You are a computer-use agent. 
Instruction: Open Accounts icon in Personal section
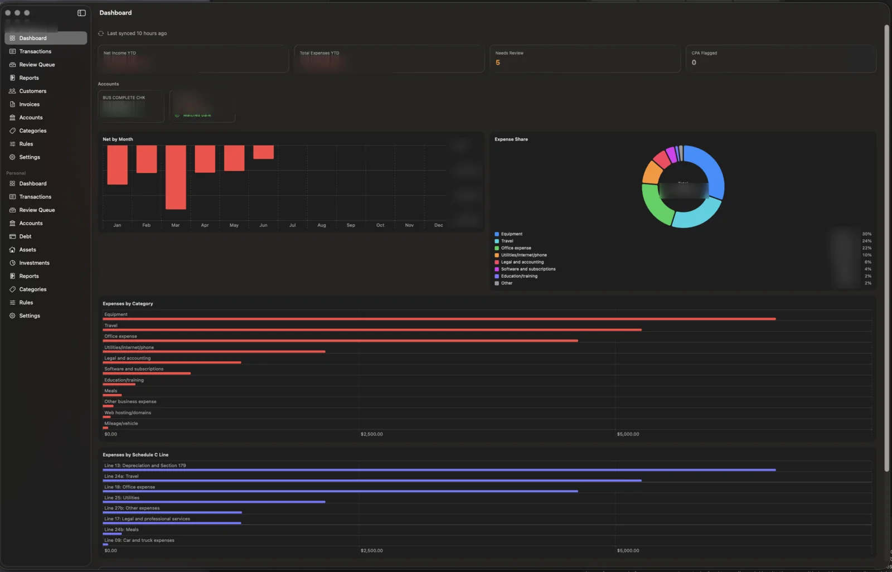(x=12, y=223)
